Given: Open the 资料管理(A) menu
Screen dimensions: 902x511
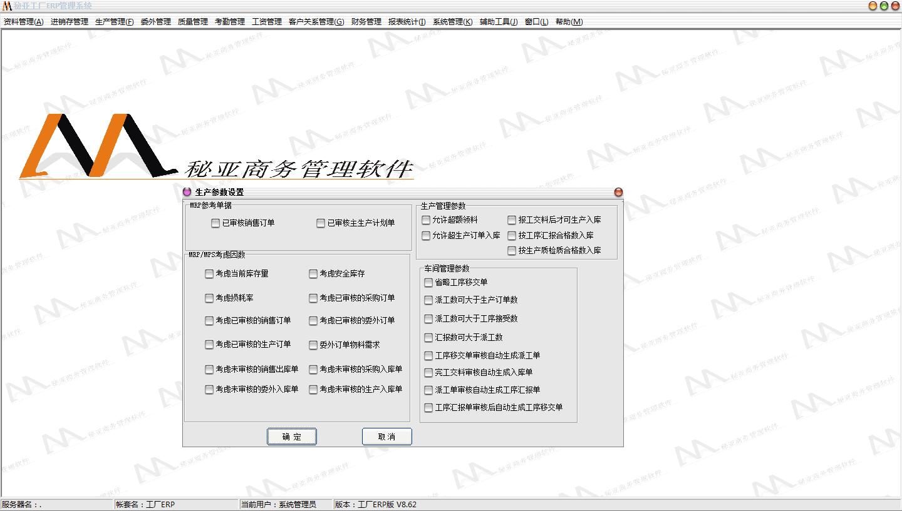Looking at the screenshot, I should point(24,22).
